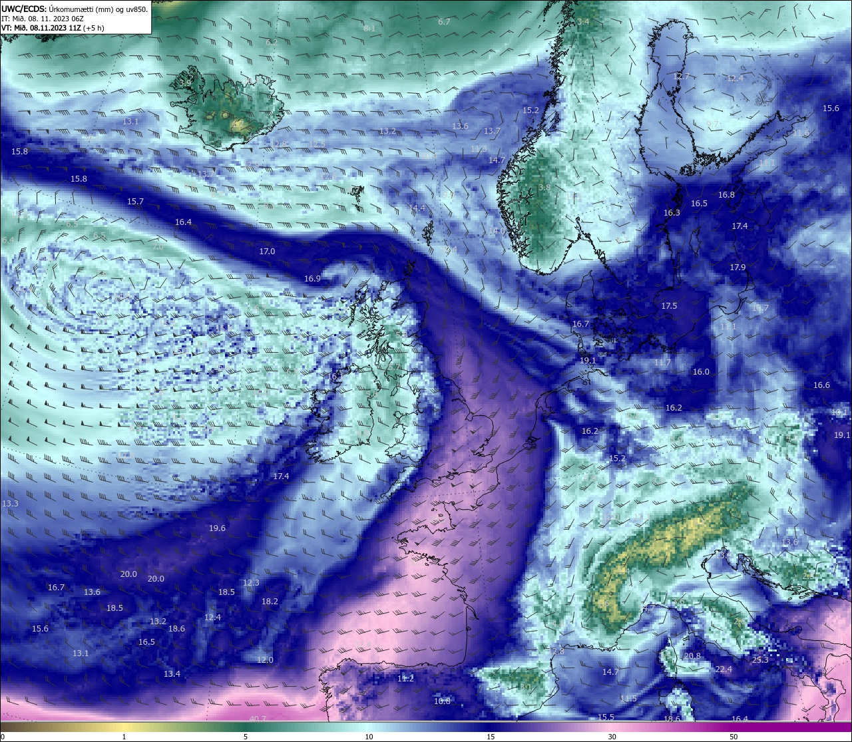852x742 pixels.
Task: Click the legend label '30'
Action: (x=612, y=737)
